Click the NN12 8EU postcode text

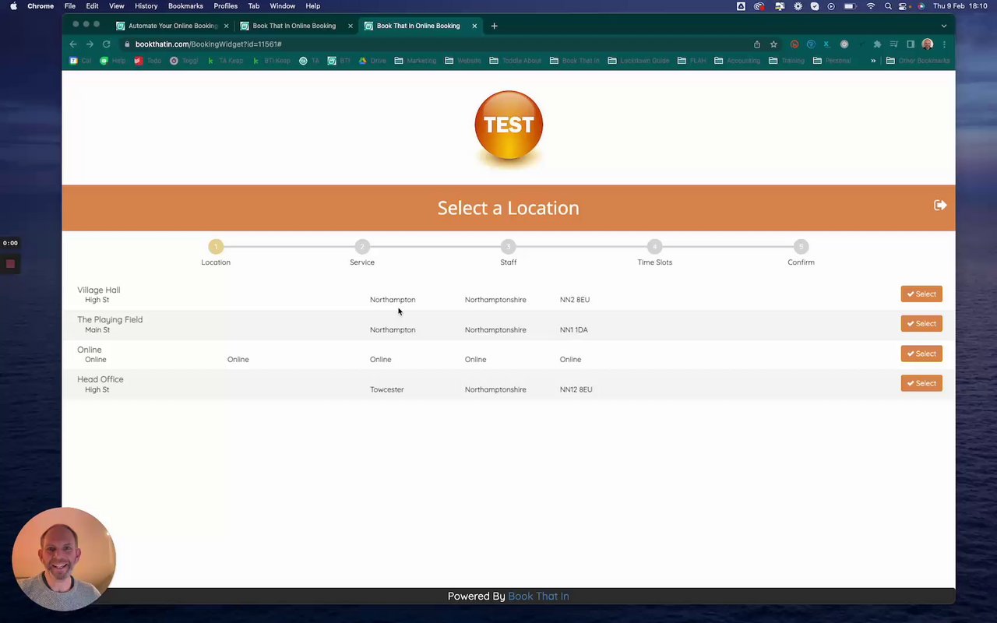[576, 389]
